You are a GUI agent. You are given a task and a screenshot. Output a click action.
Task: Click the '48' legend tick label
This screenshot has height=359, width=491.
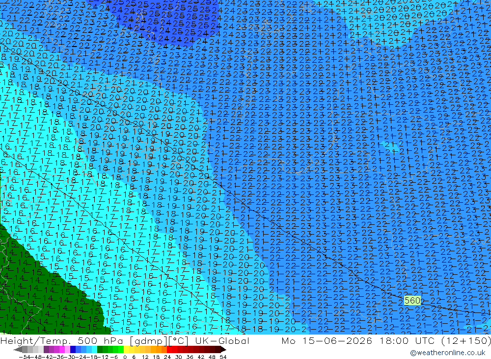pyautogui.click(x=212, y=357)
